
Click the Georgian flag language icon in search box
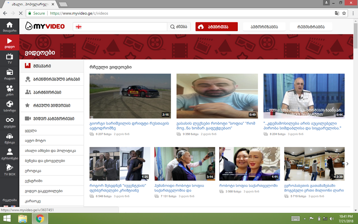(79, 27)
